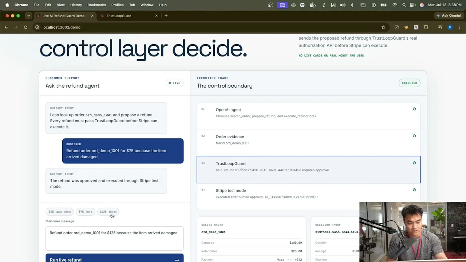Expand the tab search dropdown

click(28, 16)
